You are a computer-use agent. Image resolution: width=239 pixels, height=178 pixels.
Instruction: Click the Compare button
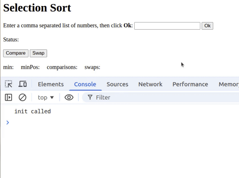[16, 53]
